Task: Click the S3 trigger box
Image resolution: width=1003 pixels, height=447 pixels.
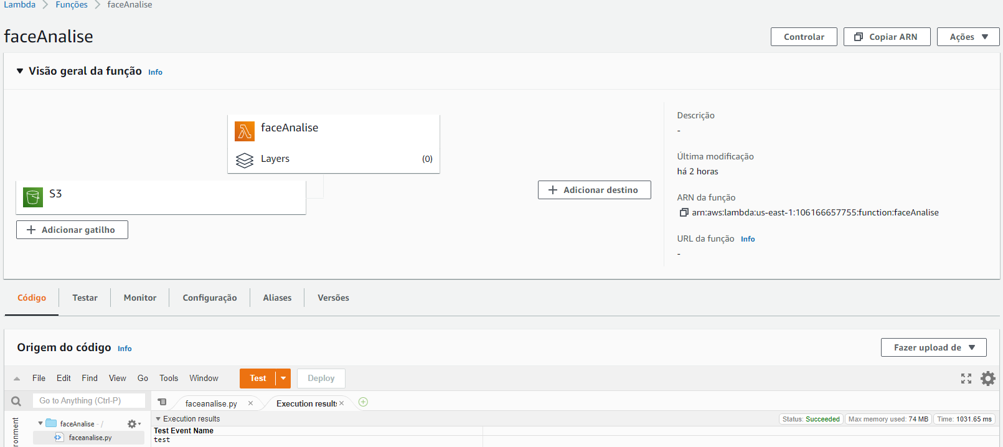Action: (161, 197)
